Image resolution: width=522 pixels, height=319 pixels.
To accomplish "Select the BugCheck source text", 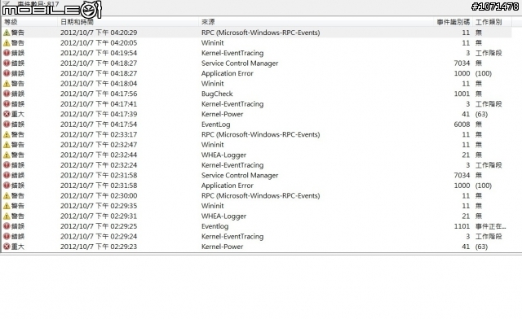I will click(x=217, y=94).
